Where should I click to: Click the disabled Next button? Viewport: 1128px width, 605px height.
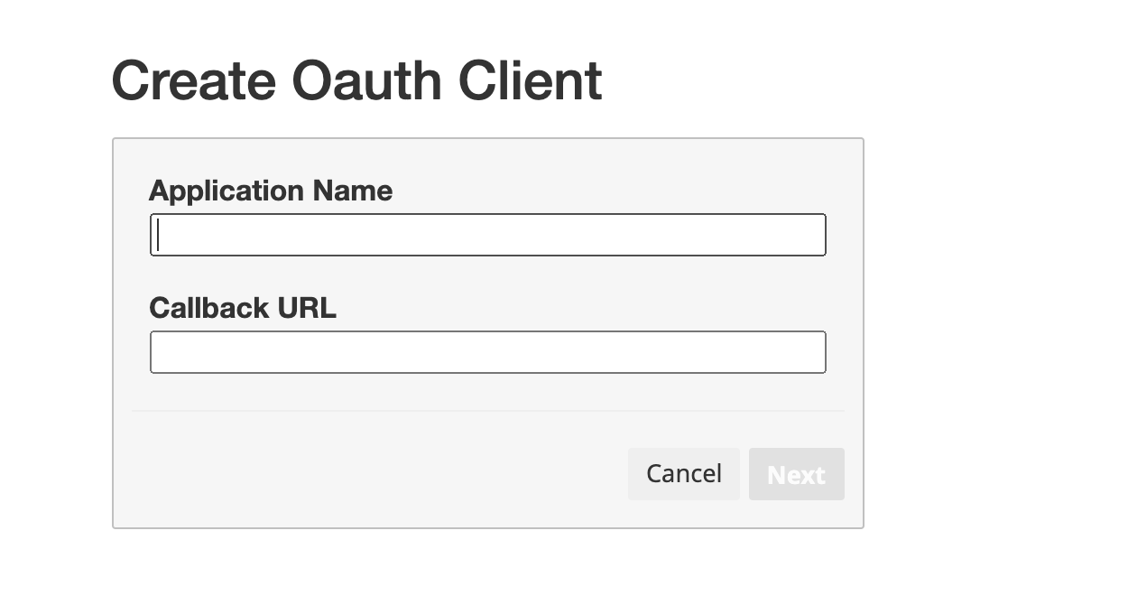[797, 474]
